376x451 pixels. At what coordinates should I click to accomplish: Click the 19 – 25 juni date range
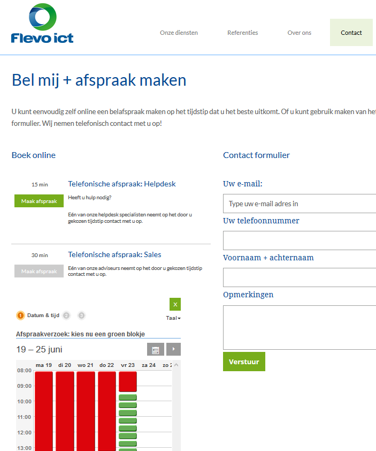pyautogui.click(x=40, y=349)
